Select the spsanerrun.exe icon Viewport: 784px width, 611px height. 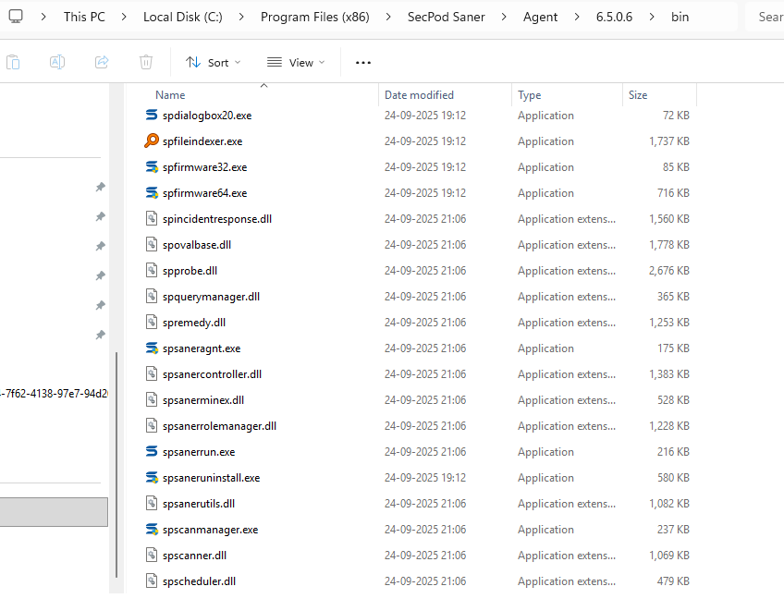152,451
